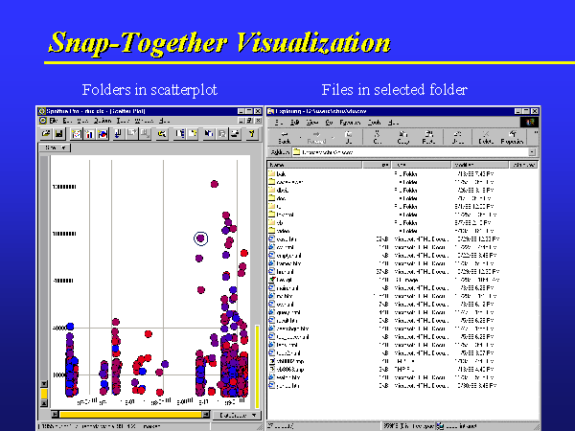Click the Save disk icon in Spotfire toolbar
575x431 pixels.
pyautogui.click(x=58, y=134)
